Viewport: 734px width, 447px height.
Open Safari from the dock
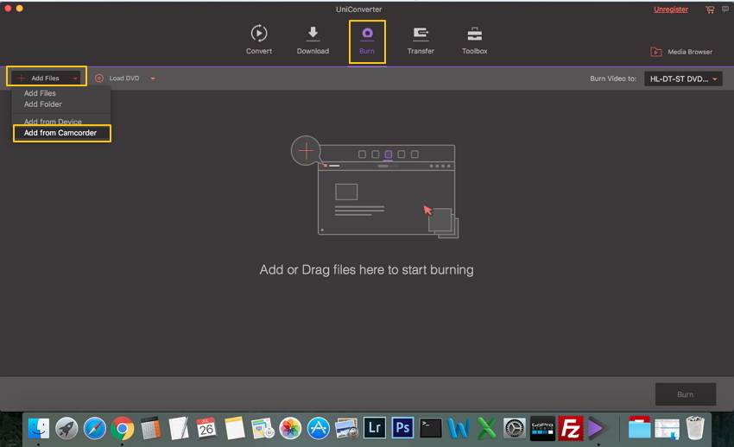click(95, 428)
